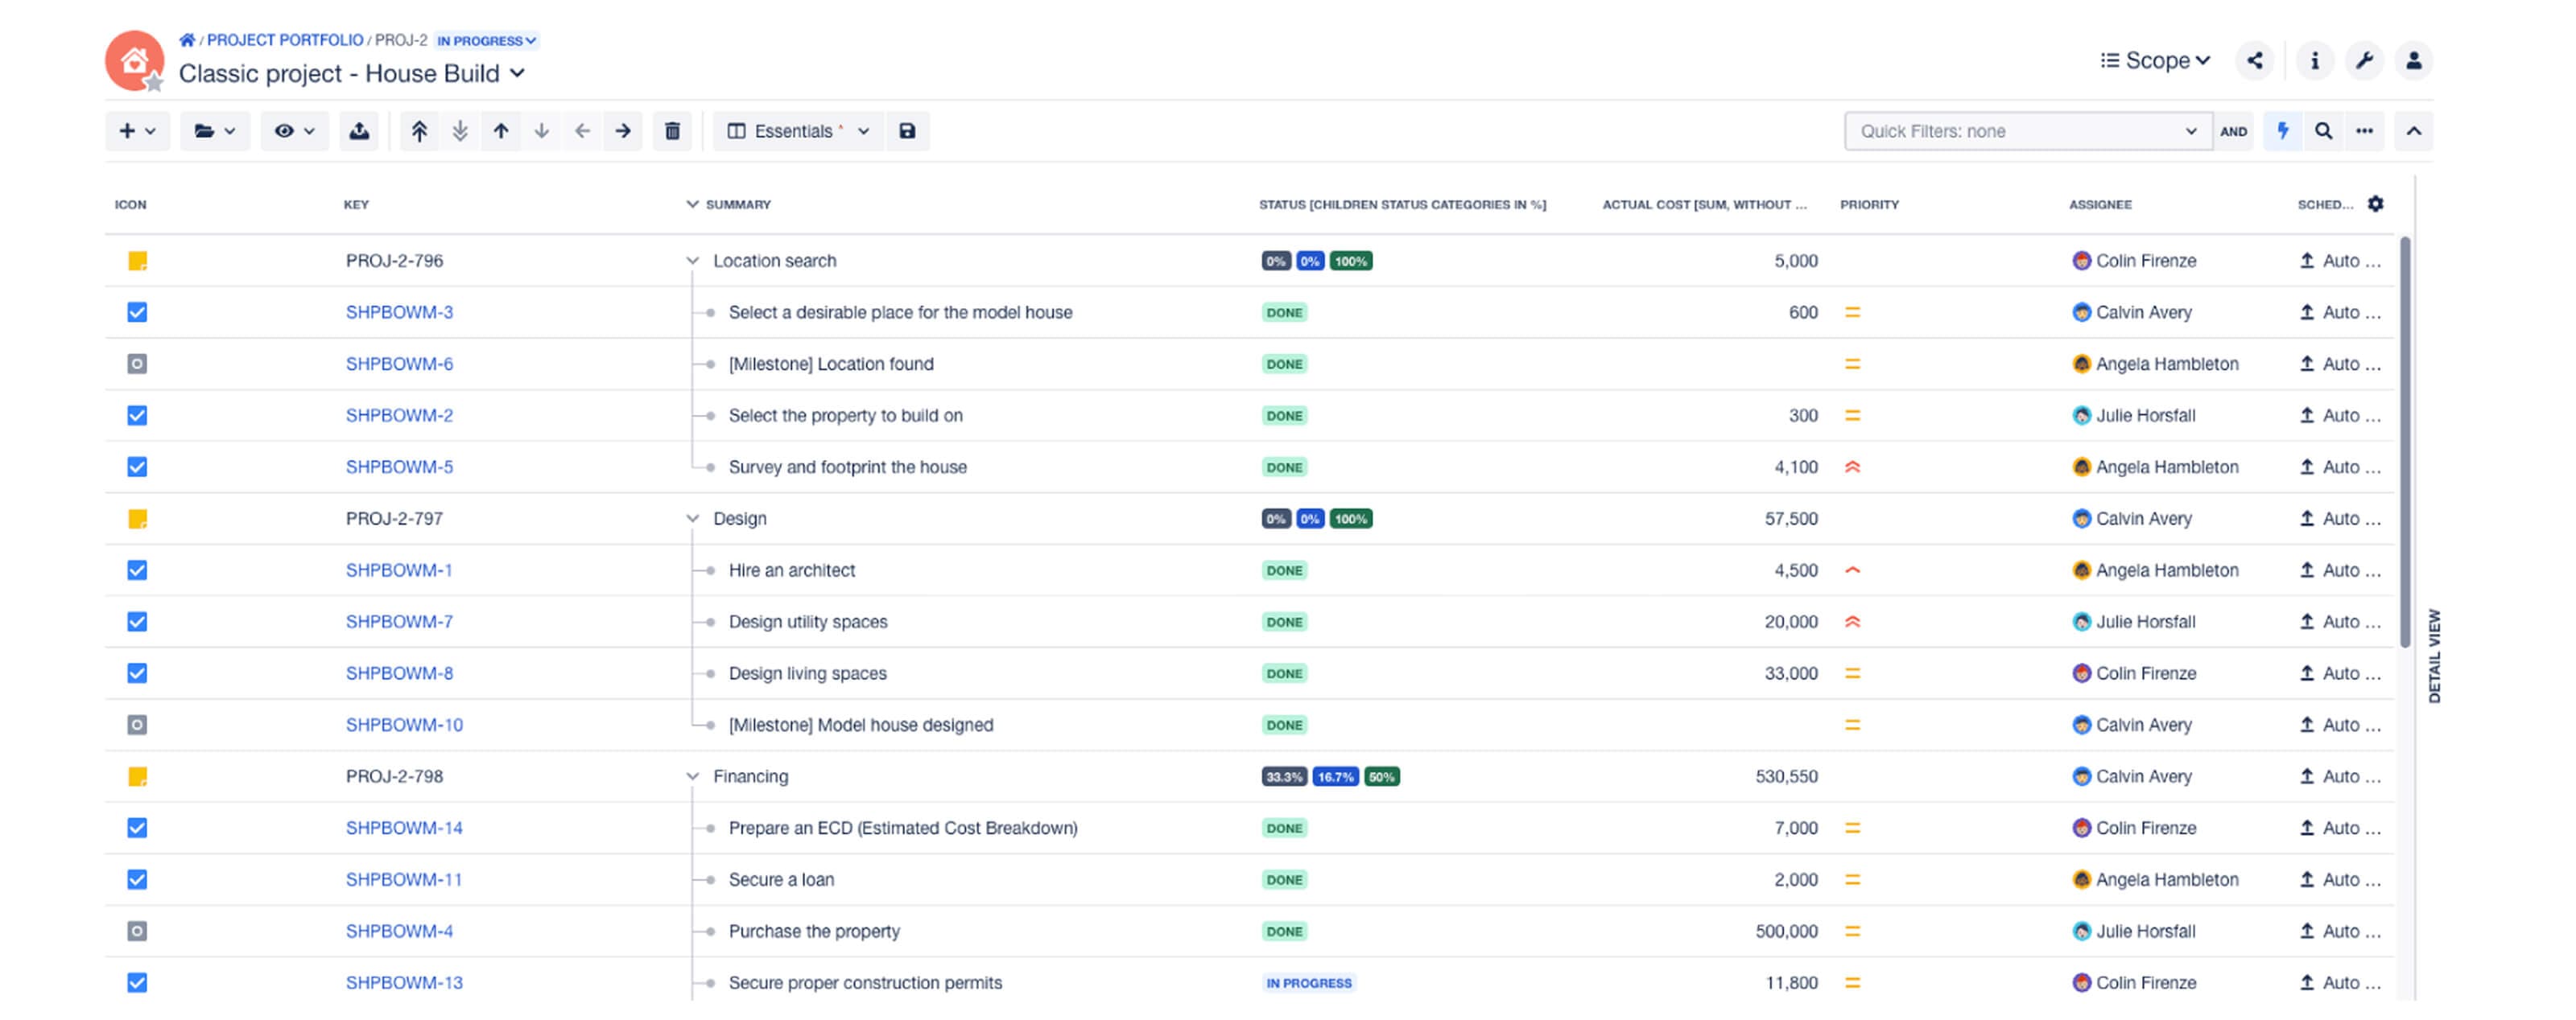Open the info icon

point(2314,61)
